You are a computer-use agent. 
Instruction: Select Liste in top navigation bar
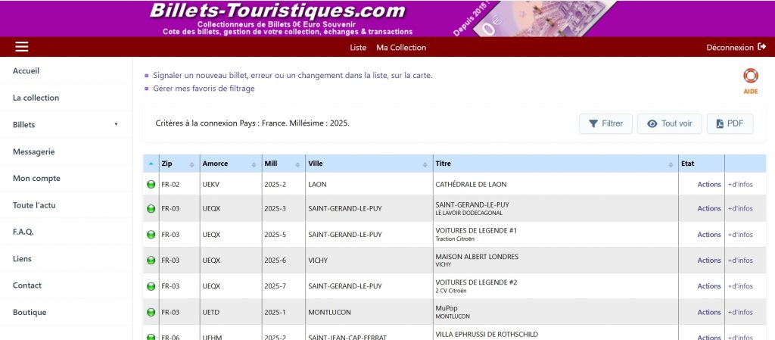click(x=358, y=48)
